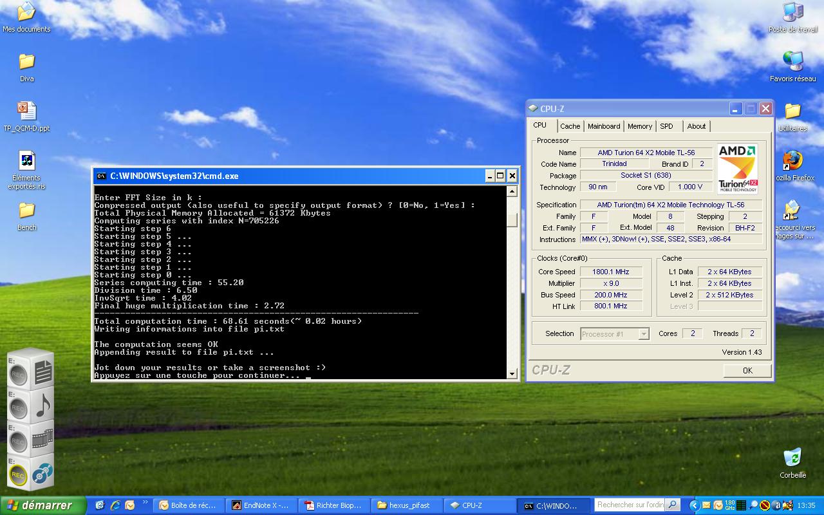Click the Socket S1 (638) package value
Screen dimensions: 824x515
click(x=646, y=175)
